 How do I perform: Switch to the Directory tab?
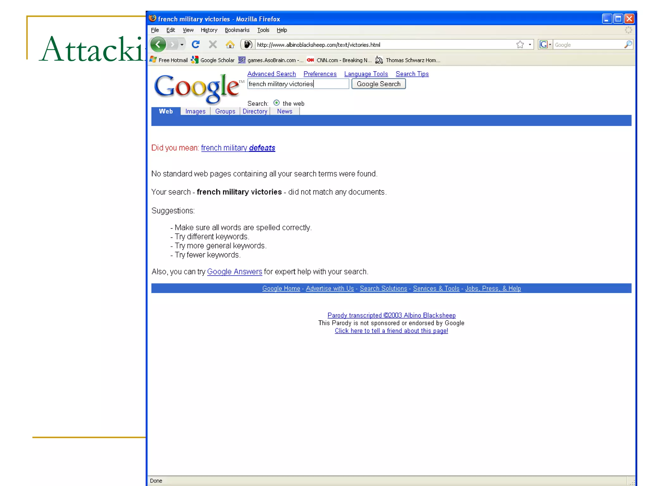255,111
